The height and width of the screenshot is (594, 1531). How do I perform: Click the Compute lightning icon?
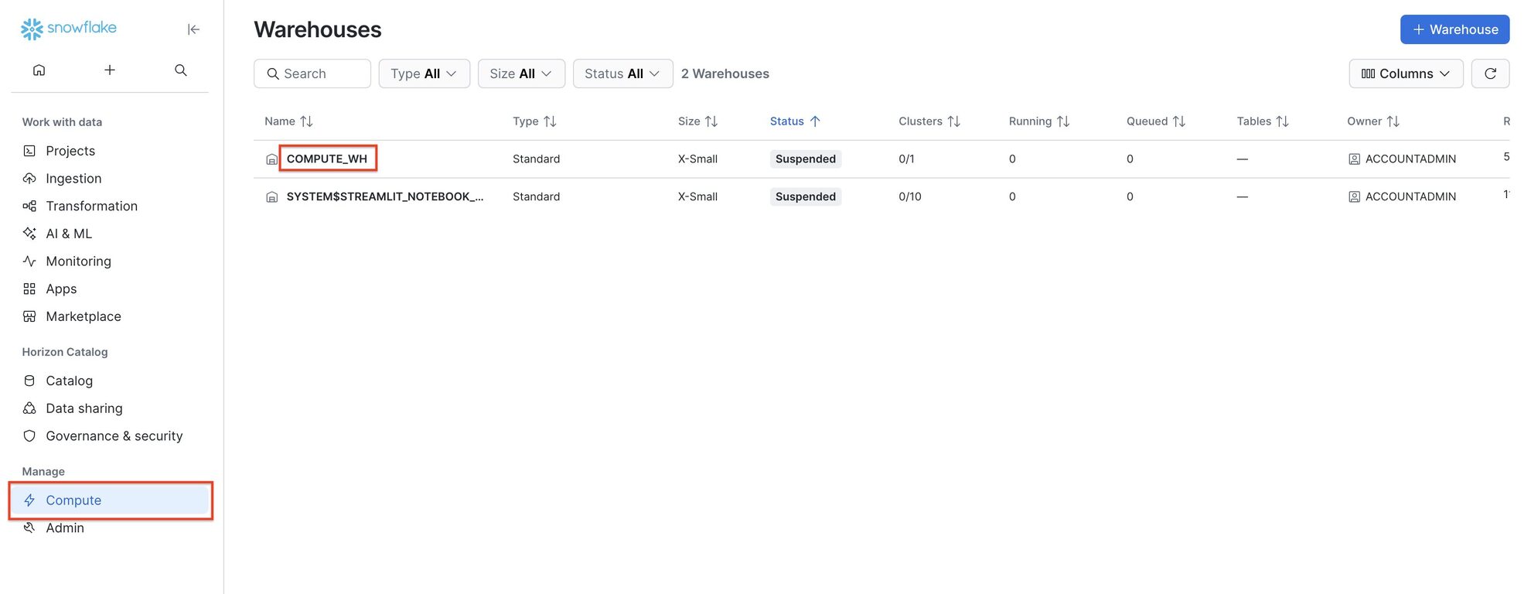tap(29, 500)
